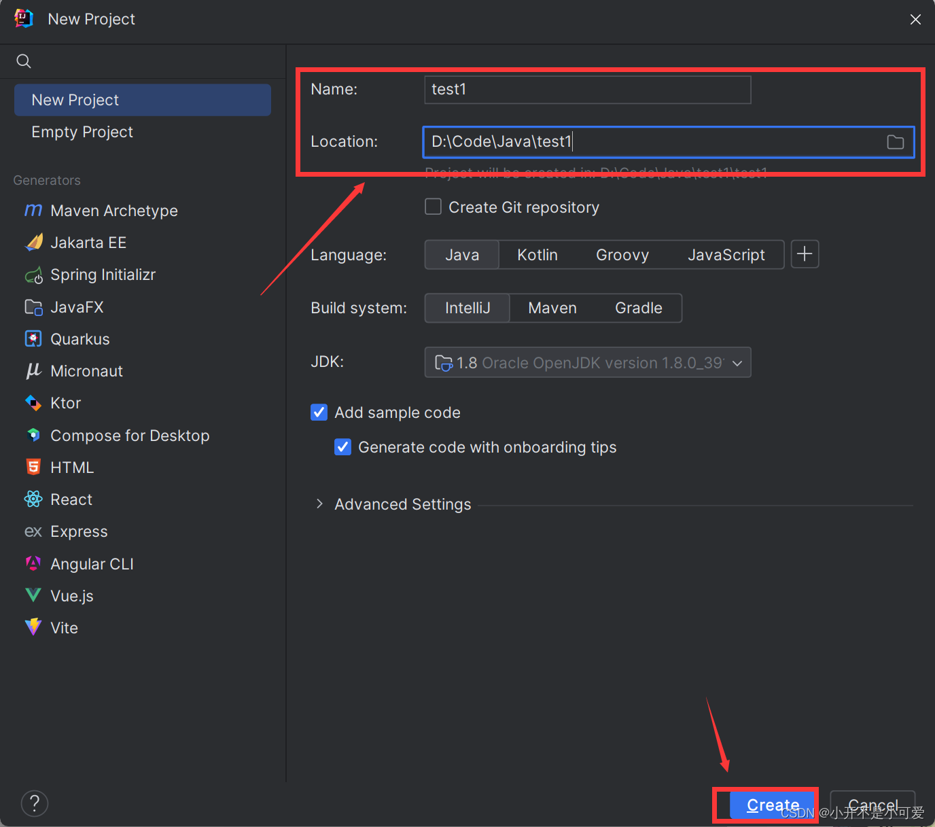The width and height of the screenshot is (935, 827).
Task: Click the Quarkus label
Action: click(x=80, y=339)
